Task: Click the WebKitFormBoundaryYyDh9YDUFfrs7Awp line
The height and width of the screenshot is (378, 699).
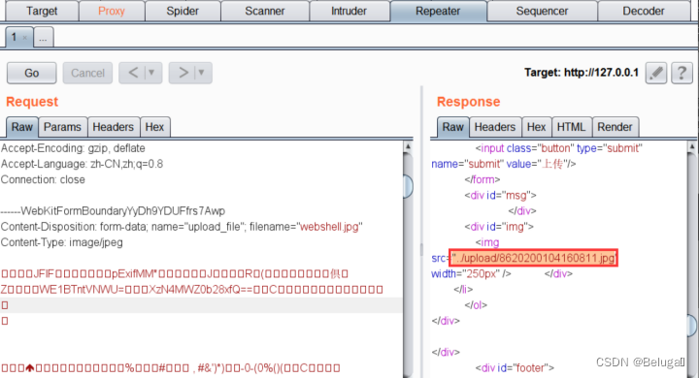Action: point(113,210)
